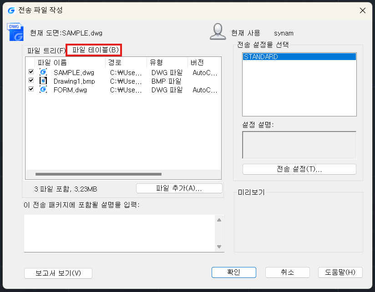Click the SAMPLE.dwg file icon
The height and width of the screenshot is (292, 375).
tap(43, 72)
